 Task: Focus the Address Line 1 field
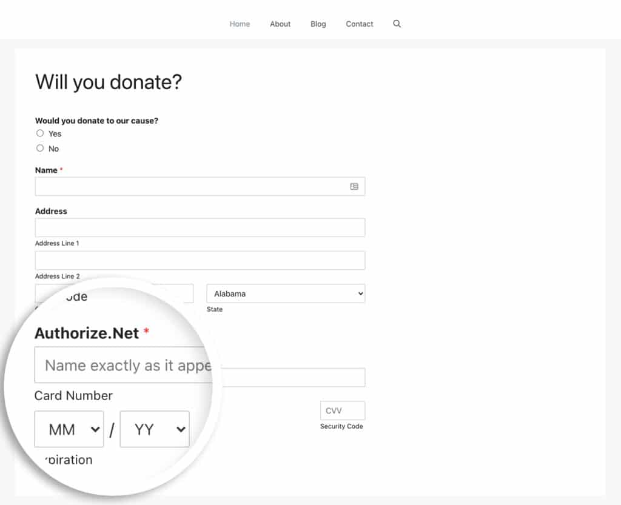point(200,227)
